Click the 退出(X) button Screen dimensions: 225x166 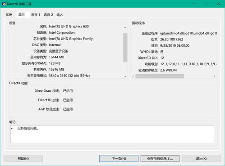(201, 158)
